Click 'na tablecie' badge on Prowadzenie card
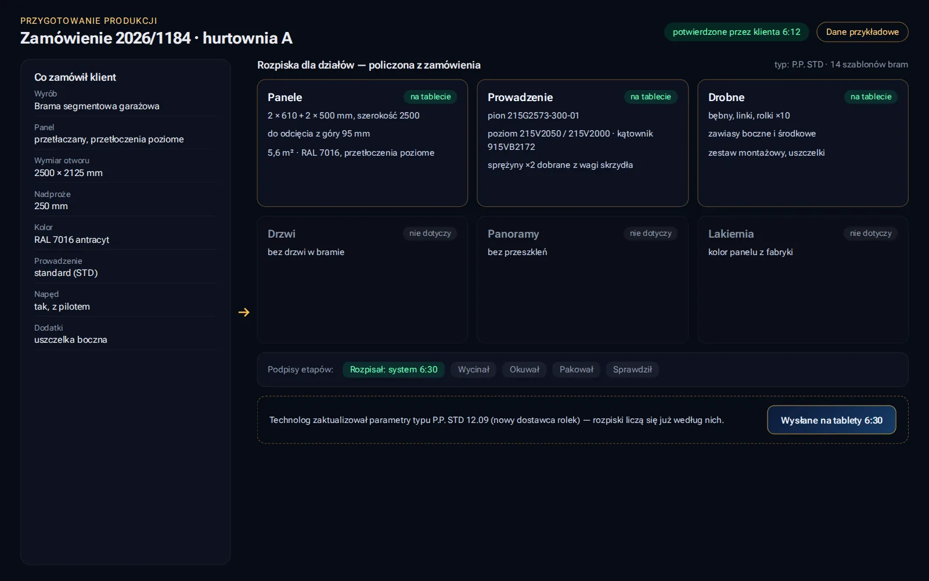Image resolution: width=929 pixels, height=581 pixels. pyautogui.click(x=651, y=97)
